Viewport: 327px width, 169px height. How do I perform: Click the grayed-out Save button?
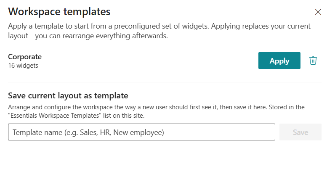click(x=300, y=132)
